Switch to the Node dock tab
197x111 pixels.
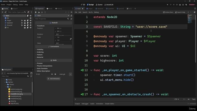(49, 9)
